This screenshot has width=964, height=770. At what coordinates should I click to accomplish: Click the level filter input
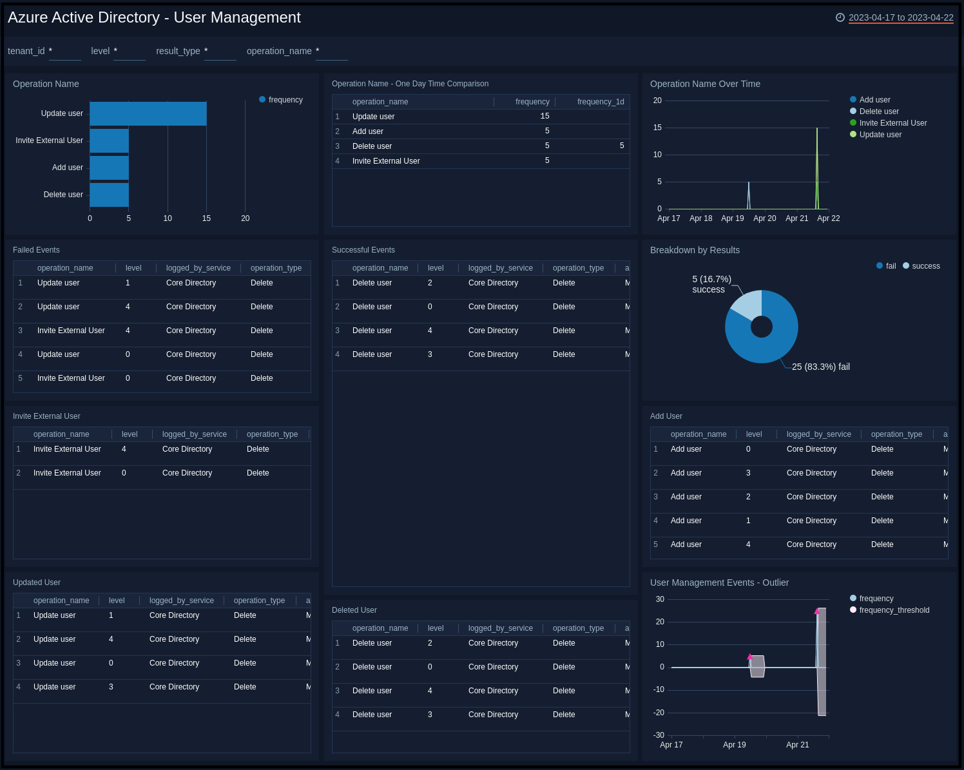[x=130, y=52]
